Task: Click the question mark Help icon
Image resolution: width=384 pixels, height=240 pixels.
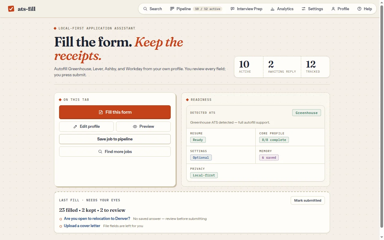Action: (x=359, y=9)
